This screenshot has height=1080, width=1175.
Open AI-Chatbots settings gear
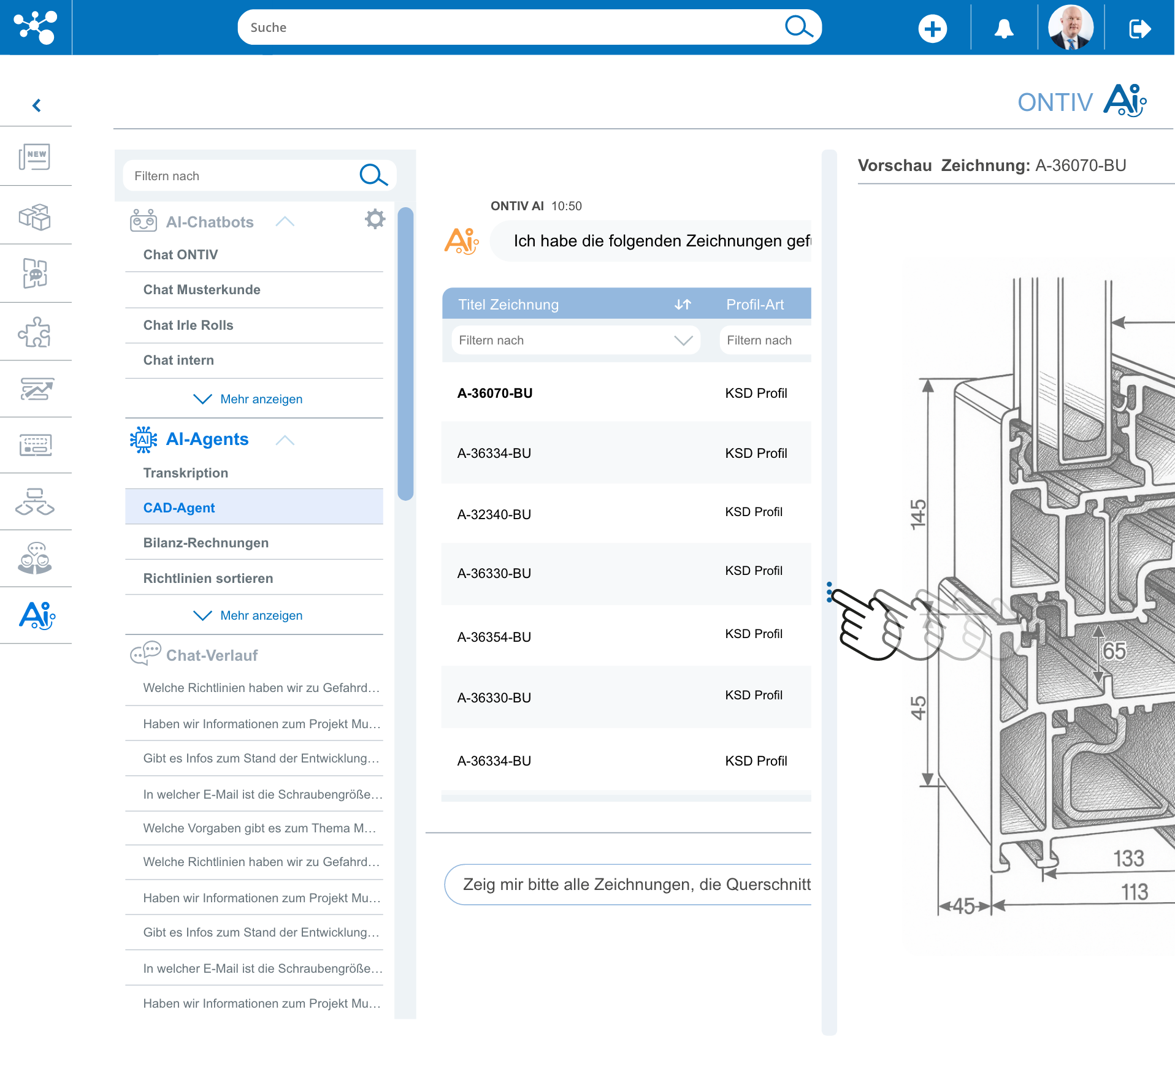click(x=375, y=219)
